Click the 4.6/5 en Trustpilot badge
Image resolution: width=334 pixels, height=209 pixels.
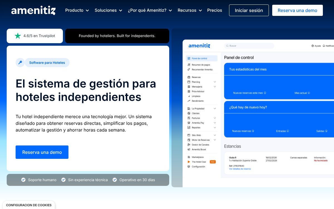point(35,36)
